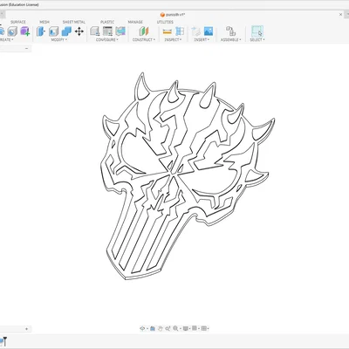
Task: Expand the Construct dropdown menu
Action: coord(144,39)
